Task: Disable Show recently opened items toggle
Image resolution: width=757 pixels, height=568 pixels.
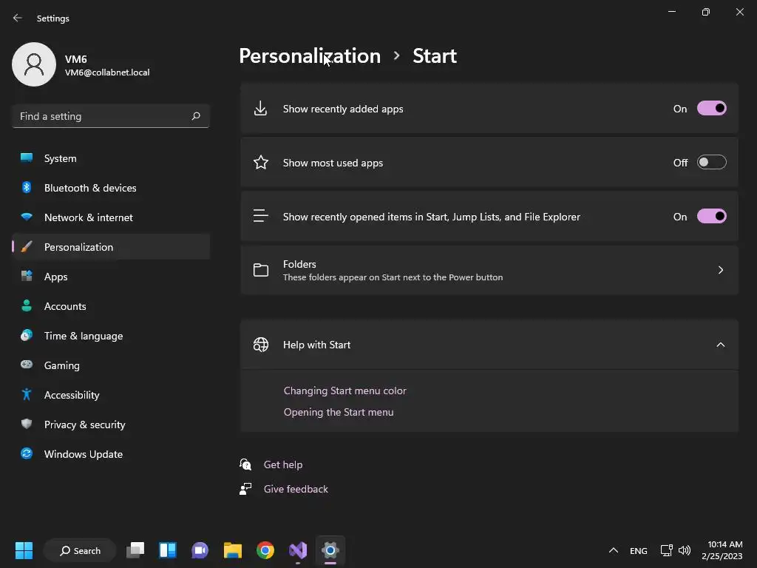Action: click(x=711, y=217)
